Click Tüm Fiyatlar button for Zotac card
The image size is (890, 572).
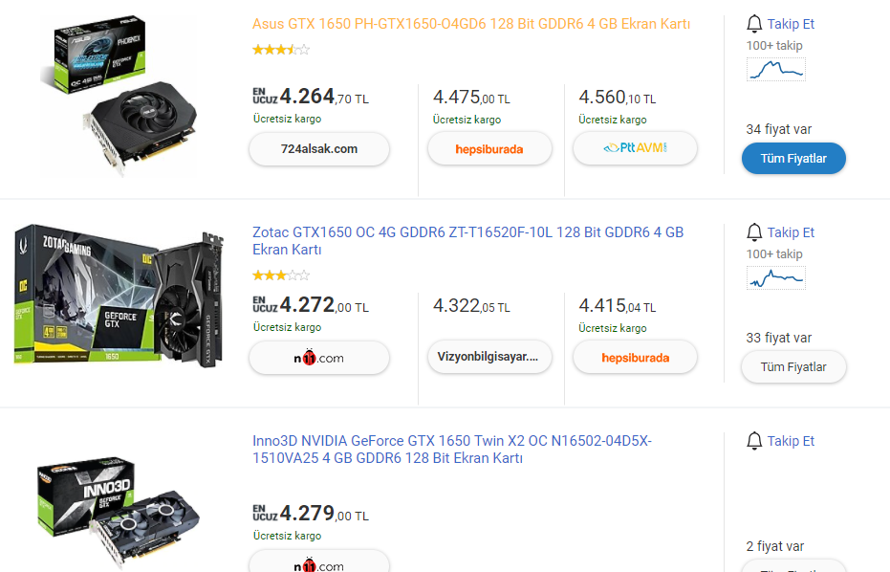click(793, 367)
